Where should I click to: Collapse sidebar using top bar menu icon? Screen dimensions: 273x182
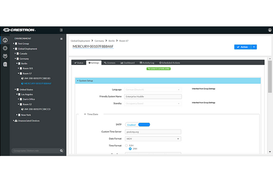tap(61, 30)
